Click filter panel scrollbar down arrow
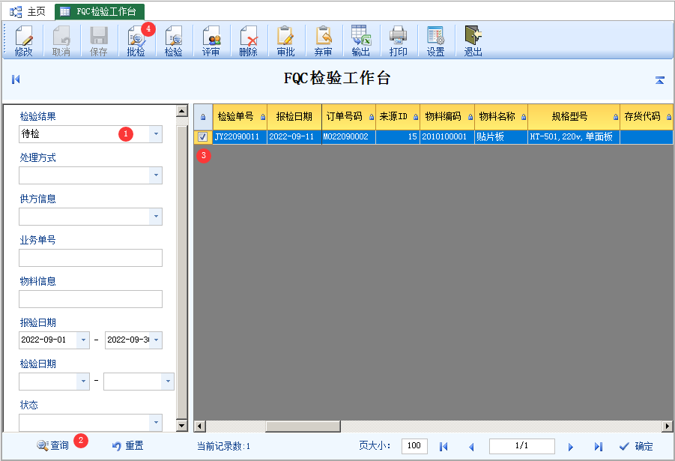675x461 pixels. [x=182, y=426]
